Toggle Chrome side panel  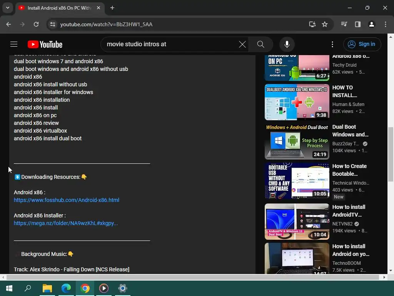pyautogui.click(x=358, y=24)
